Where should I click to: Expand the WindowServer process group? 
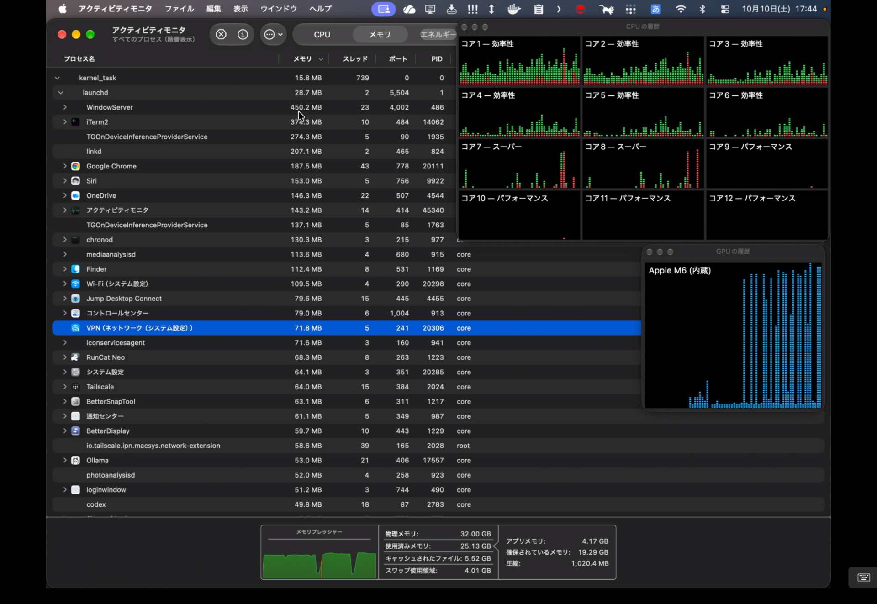pos(65,107)
